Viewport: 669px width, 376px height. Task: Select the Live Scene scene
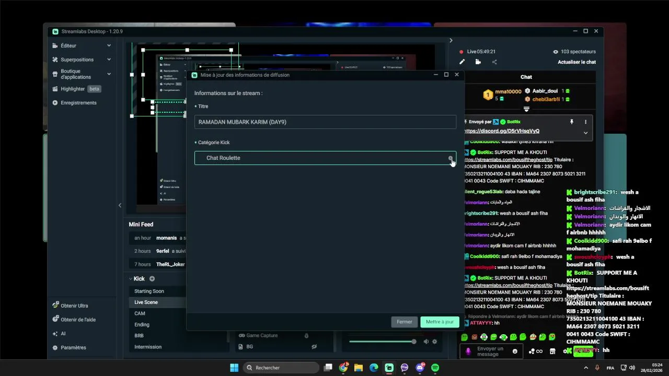pos(157,302)
